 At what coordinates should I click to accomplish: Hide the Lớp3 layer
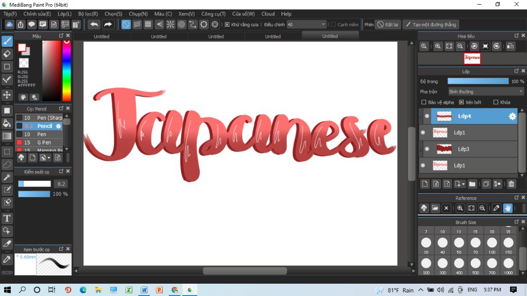coord(427,149)
